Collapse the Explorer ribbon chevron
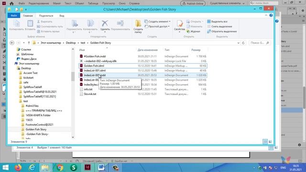Viewport: 306px width, 172px height. click(266, 15)
